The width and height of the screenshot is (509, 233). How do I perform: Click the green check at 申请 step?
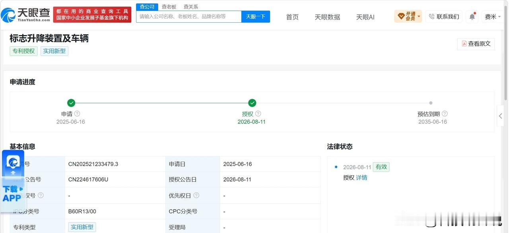coord(71,103)
